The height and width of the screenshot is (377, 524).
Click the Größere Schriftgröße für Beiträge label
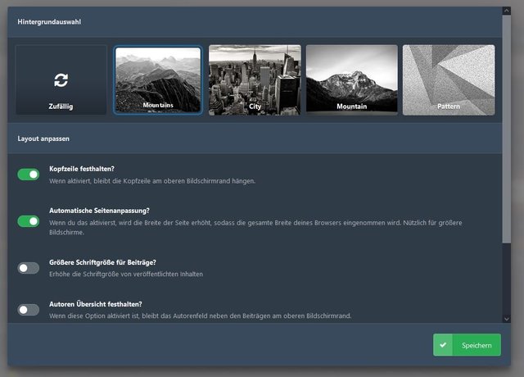point(102,262)
